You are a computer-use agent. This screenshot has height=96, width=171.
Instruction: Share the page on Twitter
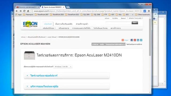(141, 40)
